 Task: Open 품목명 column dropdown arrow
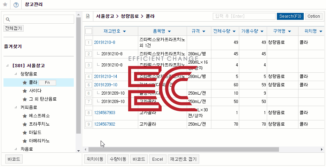click(x=169, y=31)
